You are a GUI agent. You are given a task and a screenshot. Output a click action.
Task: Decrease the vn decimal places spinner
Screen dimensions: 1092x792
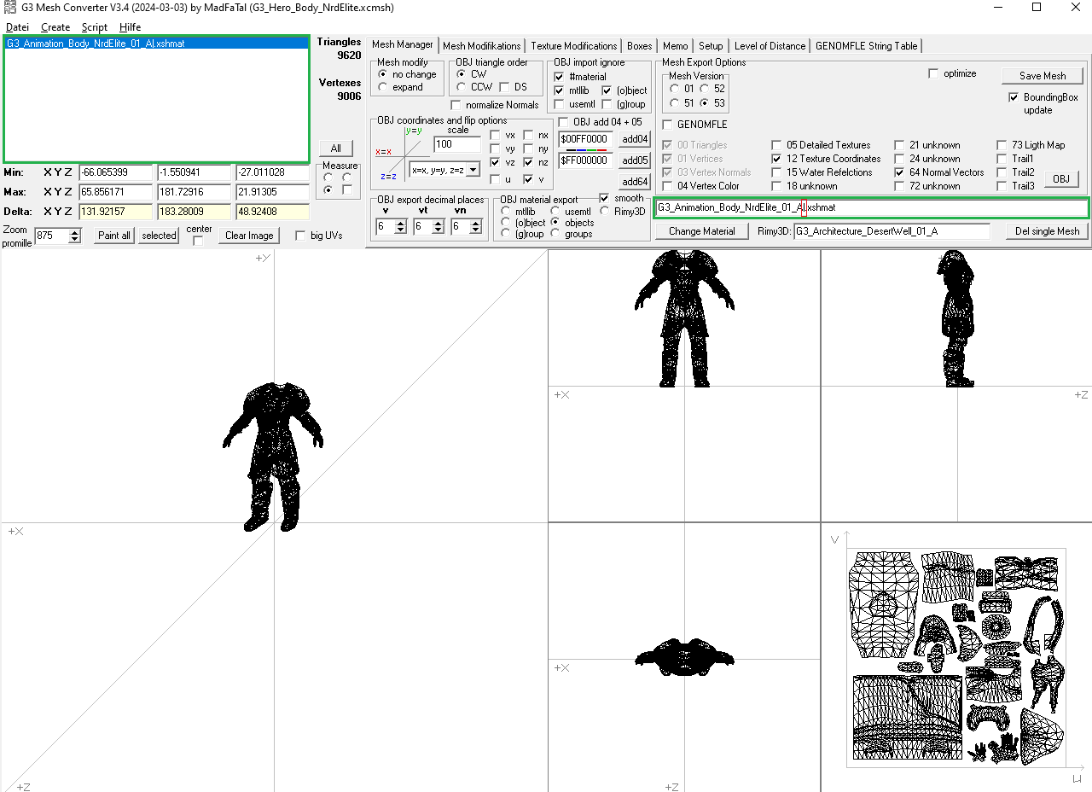click(476, 230)
